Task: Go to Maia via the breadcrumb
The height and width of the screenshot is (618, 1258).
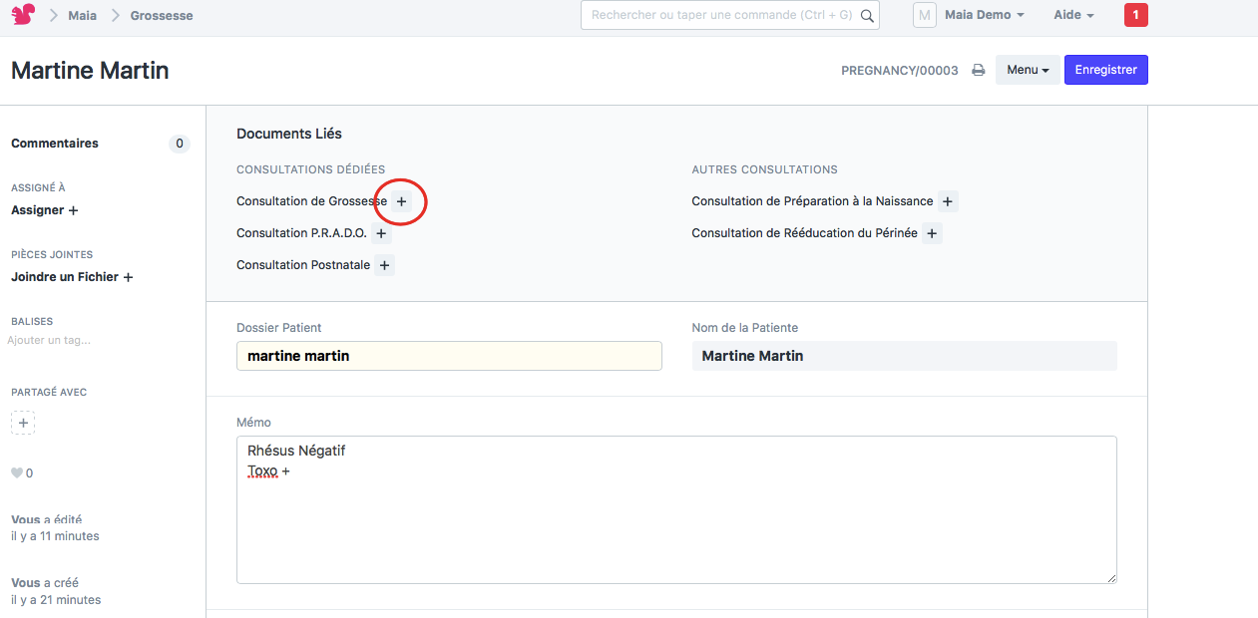Action: (x=82, y=15)
